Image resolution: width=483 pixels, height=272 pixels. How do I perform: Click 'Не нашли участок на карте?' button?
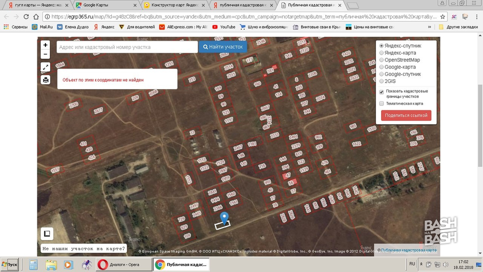84,248
